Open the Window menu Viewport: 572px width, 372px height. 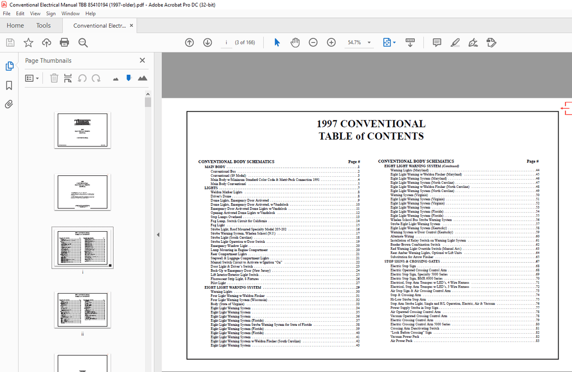[x=71, y=13]
